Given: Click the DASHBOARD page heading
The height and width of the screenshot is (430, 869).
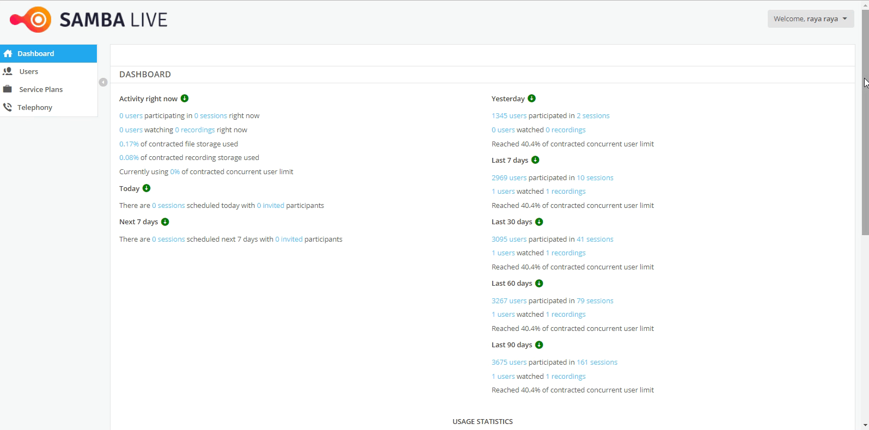Looking at the screenshot, I should coord(145,74).
